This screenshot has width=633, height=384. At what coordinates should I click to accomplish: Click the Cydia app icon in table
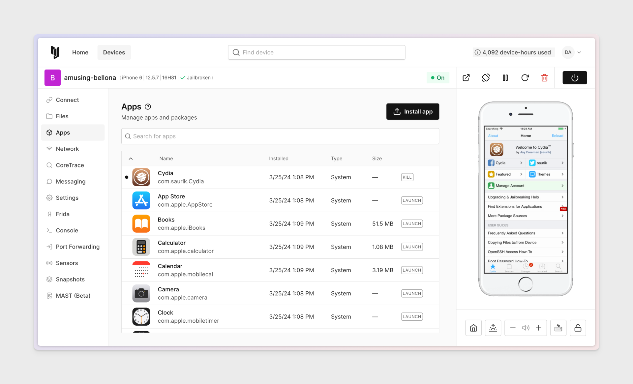tap(141, 177)
